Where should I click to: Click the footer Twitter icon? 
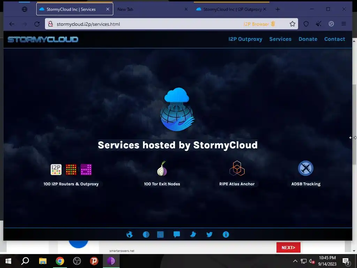(x=210, y=234)
